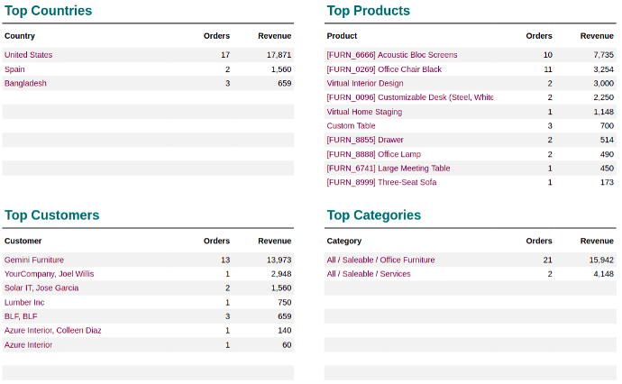The image size is (622, 384).
Task: Open Acoustic Bloc Screens product
Action: coord(391,55)
